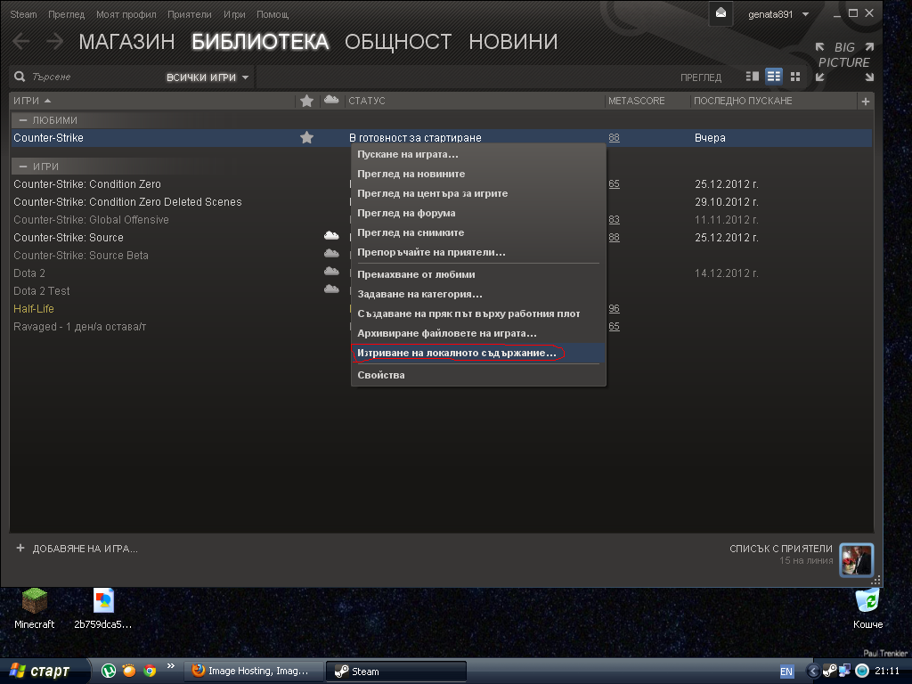The height and width of the screenshot is (684, 912).
Task: Click the cloud column header icon
Action: tap(331, 100)
